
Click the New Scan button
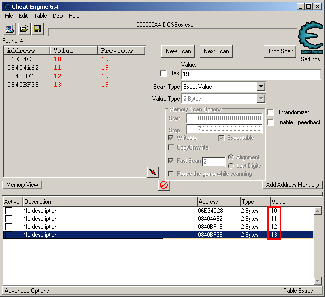[178, 51]
